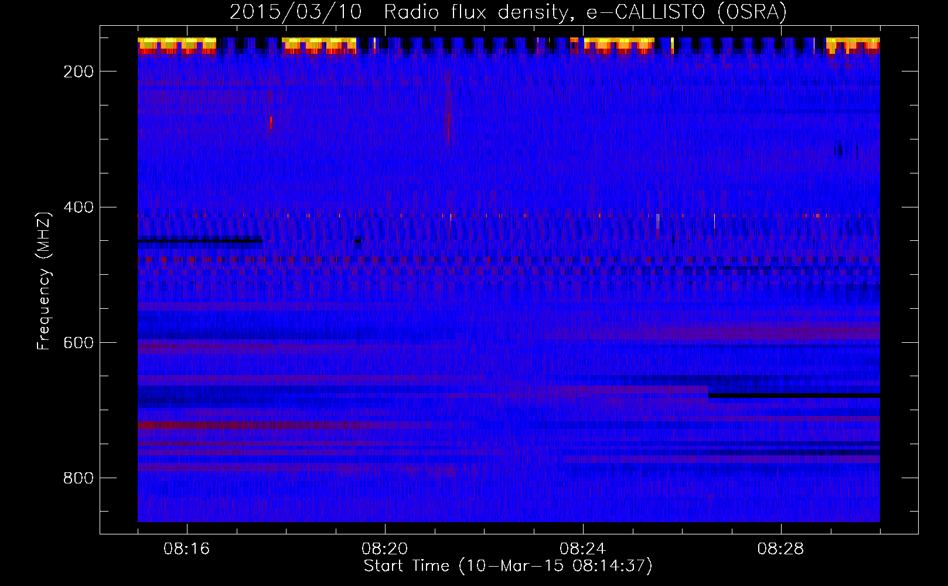Click the 200 frequency tick label

79,71
